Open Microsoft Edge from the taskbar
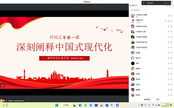 (80, 105)
